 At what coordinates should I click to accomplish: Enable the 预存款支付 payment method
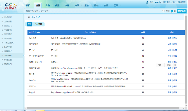point(169,44)
